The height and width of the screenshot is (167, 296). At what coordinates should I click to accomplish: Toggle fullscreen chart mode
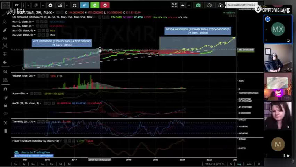pos(174,5)
